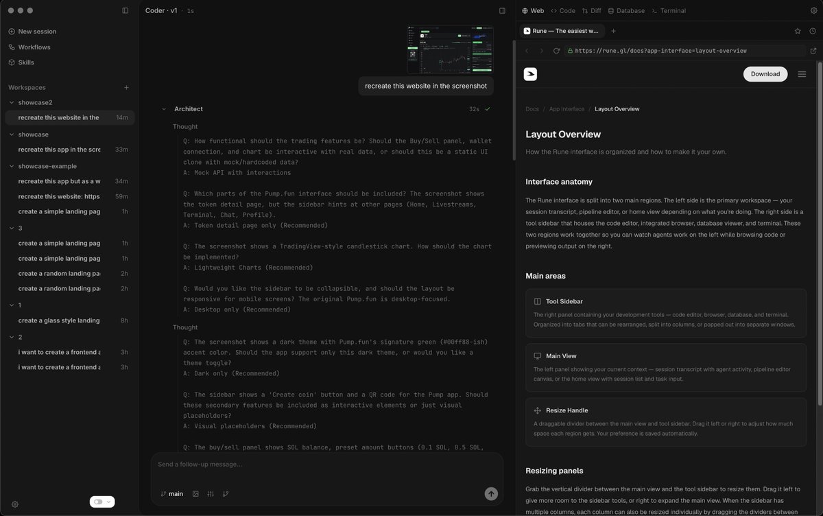Viewport: 823px width, 516px height.
Task: Select 'i want to create a frontend' first session
Action: point(70,352)
